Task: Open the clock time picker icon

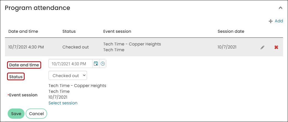Action: point(103,64)
